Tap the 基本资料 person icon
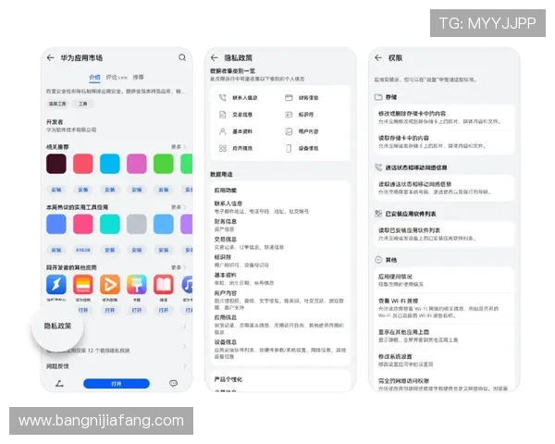The width and height of the screenshot is (555, 444). pos(222,131)
